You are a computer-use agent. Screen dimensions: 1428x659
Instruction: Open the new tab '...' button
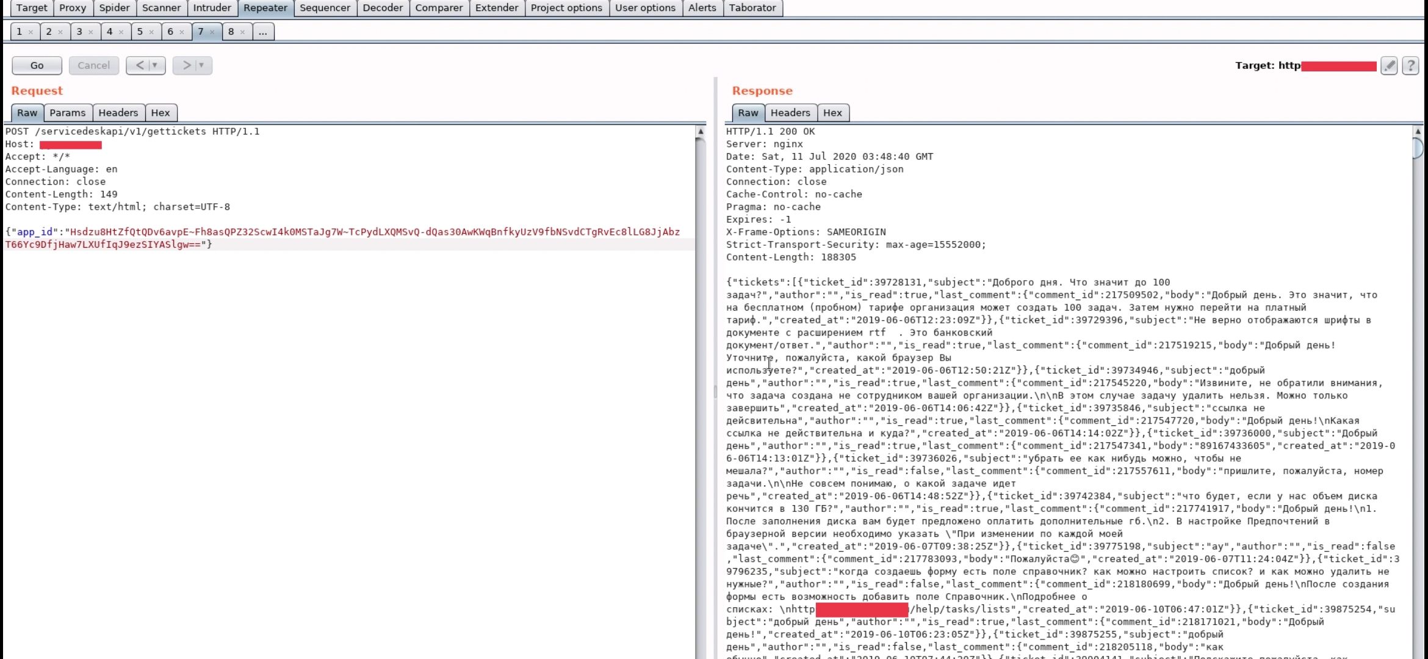[x=262, y=32]
